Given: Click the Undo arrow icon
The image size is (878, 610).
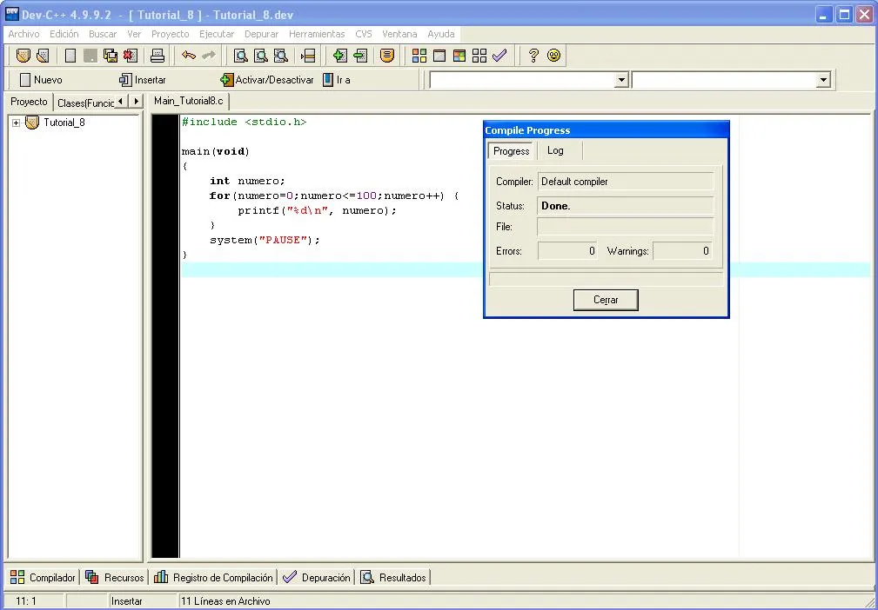Looking at the screenshot, I should tap(189, 56).
